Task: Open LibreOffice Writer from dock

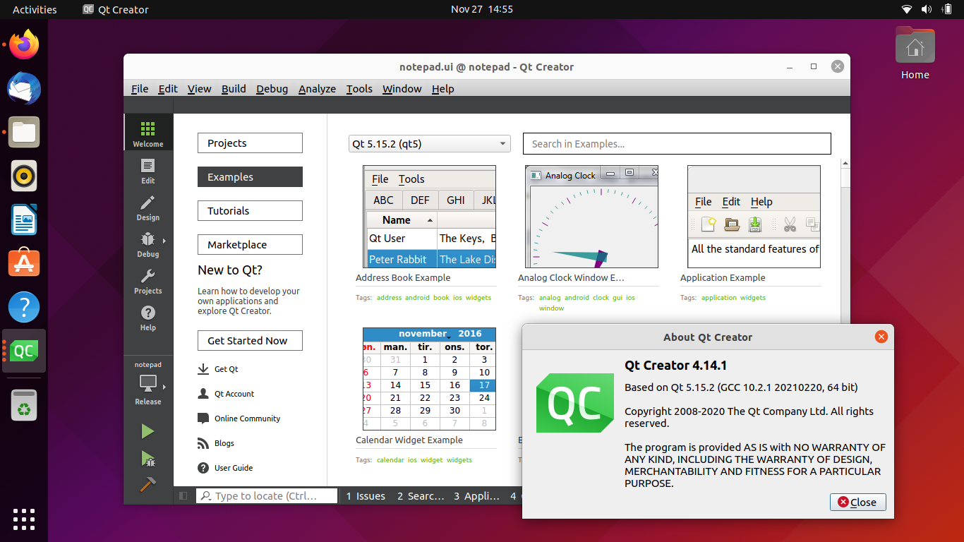Action: coord(24,219)
